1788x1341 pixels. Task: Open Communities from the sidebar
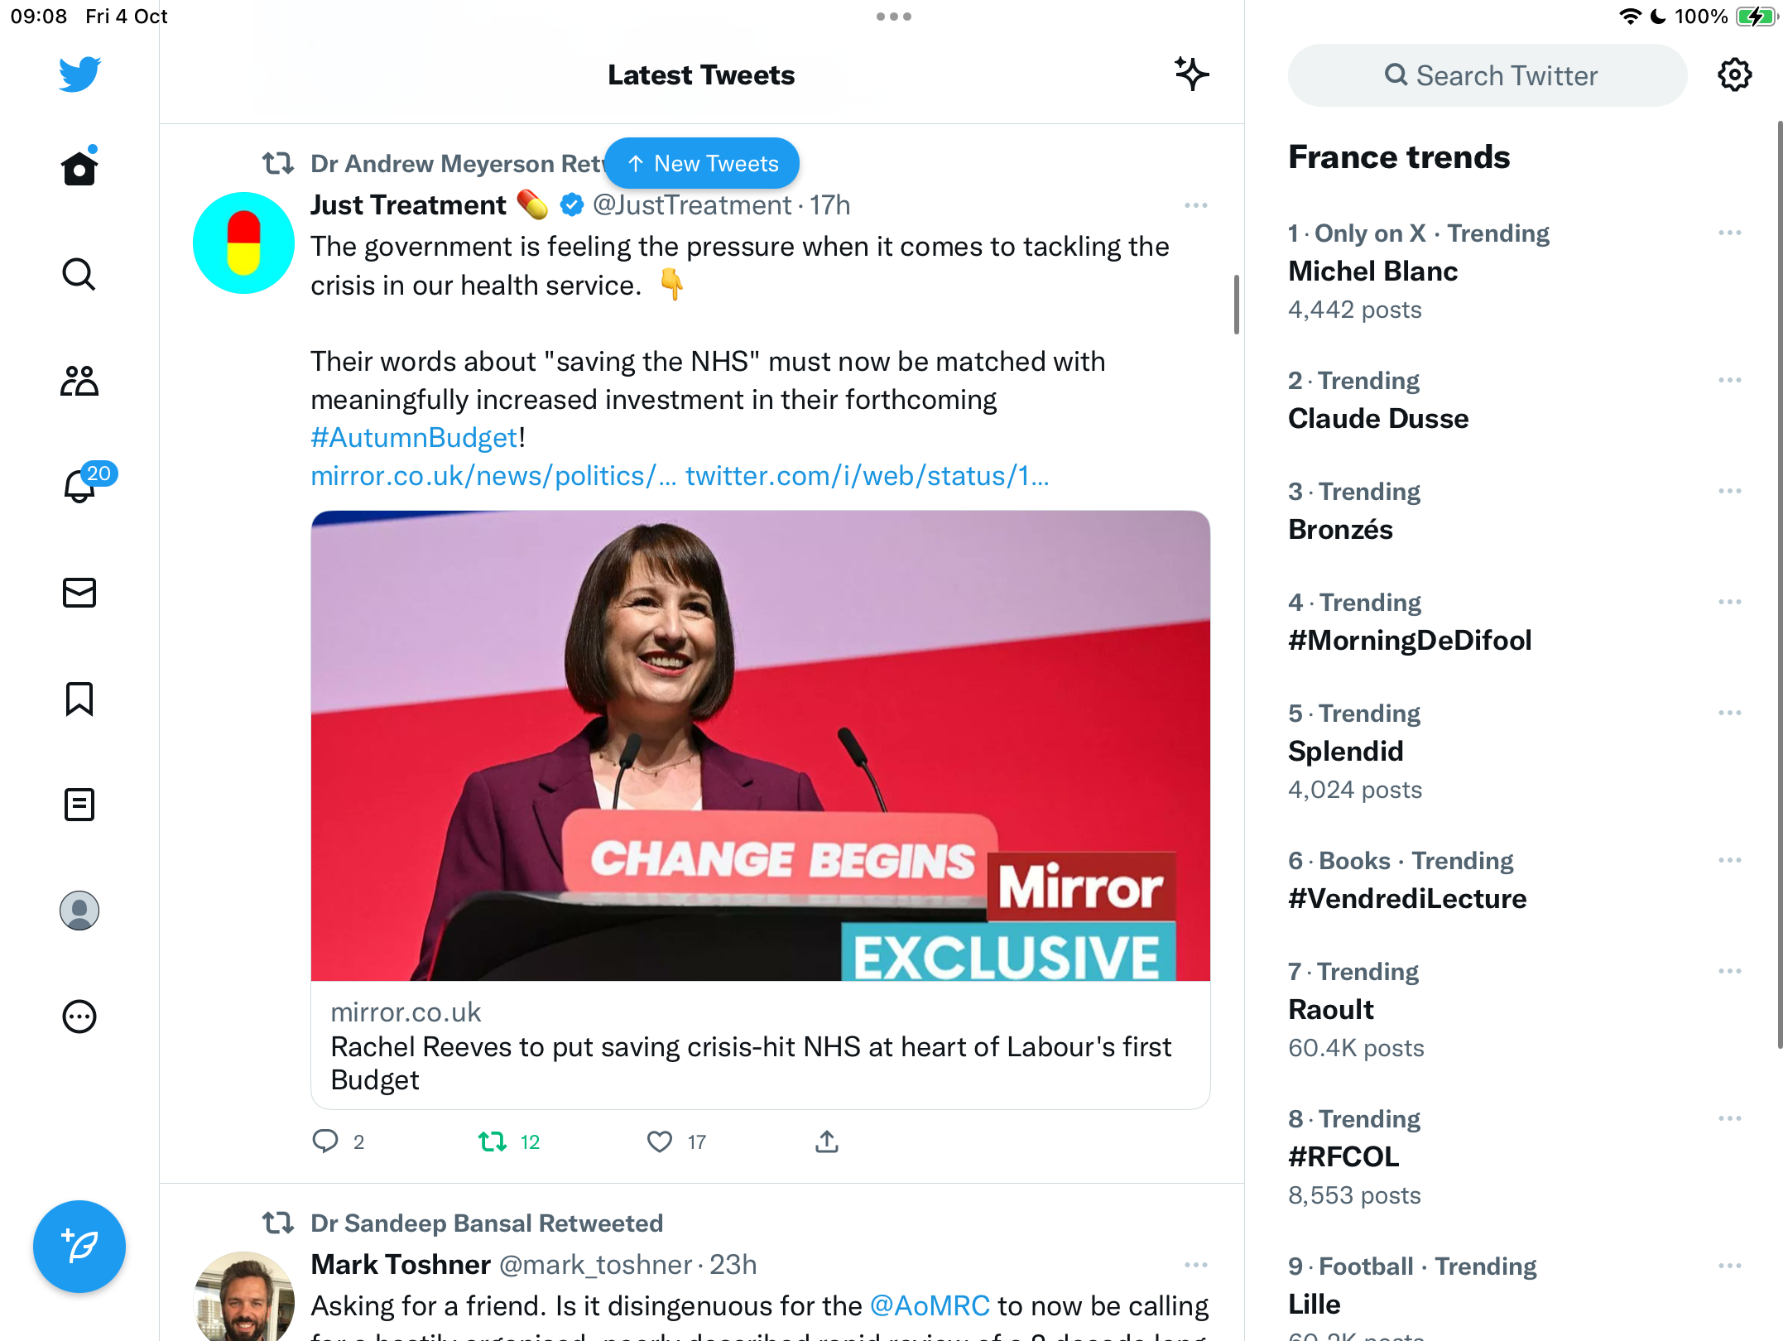[79, 381]
